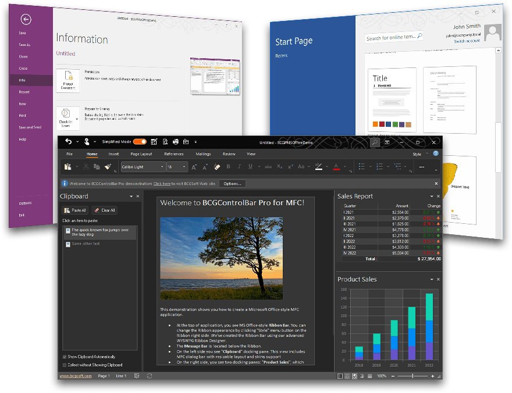
Task: Apply text highlight color
Action: tap(319, 167)
